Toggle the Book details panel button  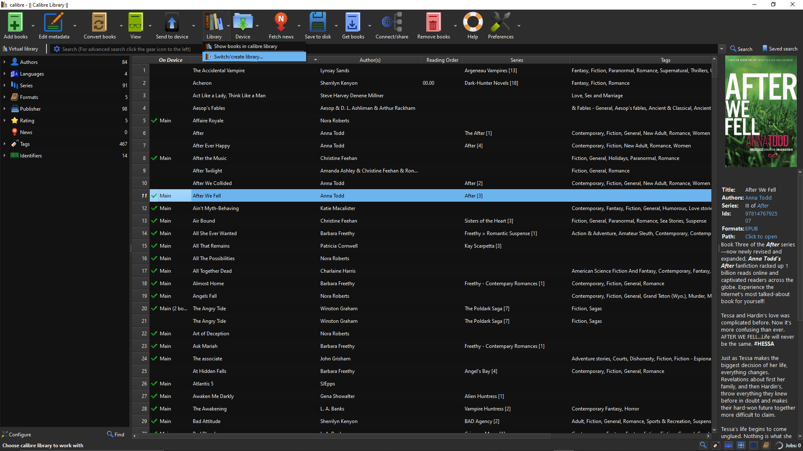(x=766, y=445)
